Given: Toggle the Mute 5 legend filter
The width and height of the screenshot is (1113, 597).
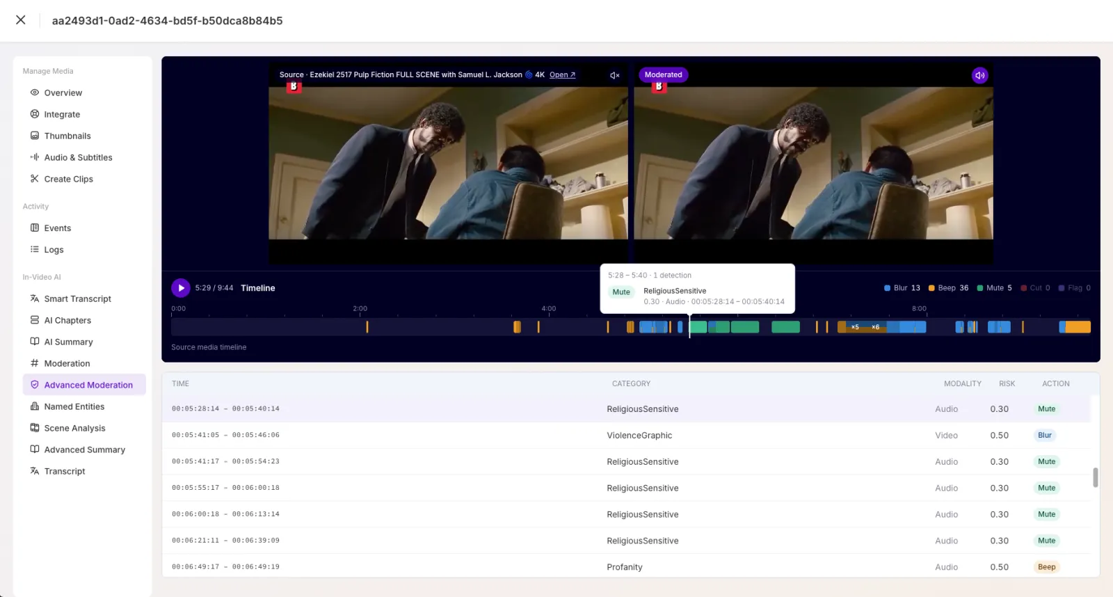Looking at the screenshot, I should (995, 288).
